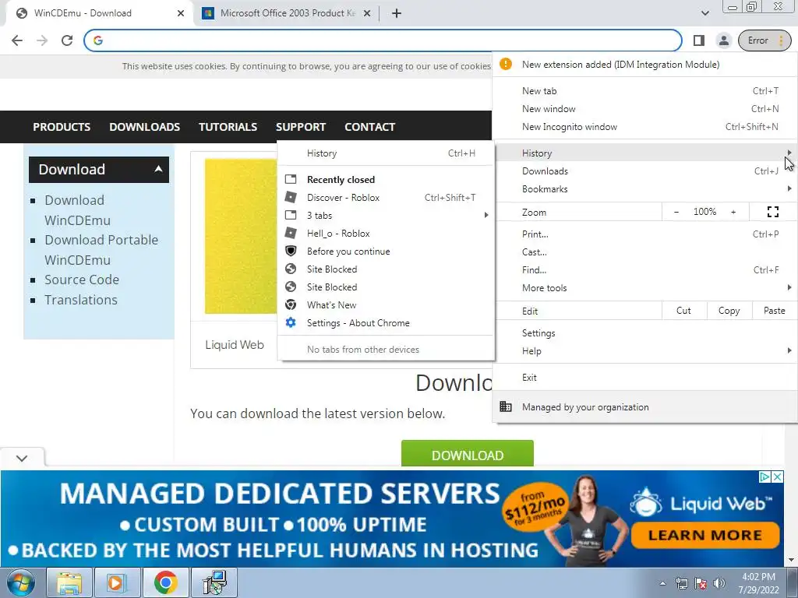Click Paste in the Edit row
Screen dimensions: 798x598
coord(774,311)
